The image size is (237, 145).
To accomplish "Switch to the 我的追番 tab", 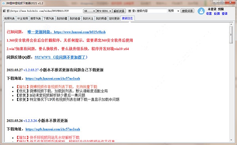I will pyautogui.click(x=75, y=19).
